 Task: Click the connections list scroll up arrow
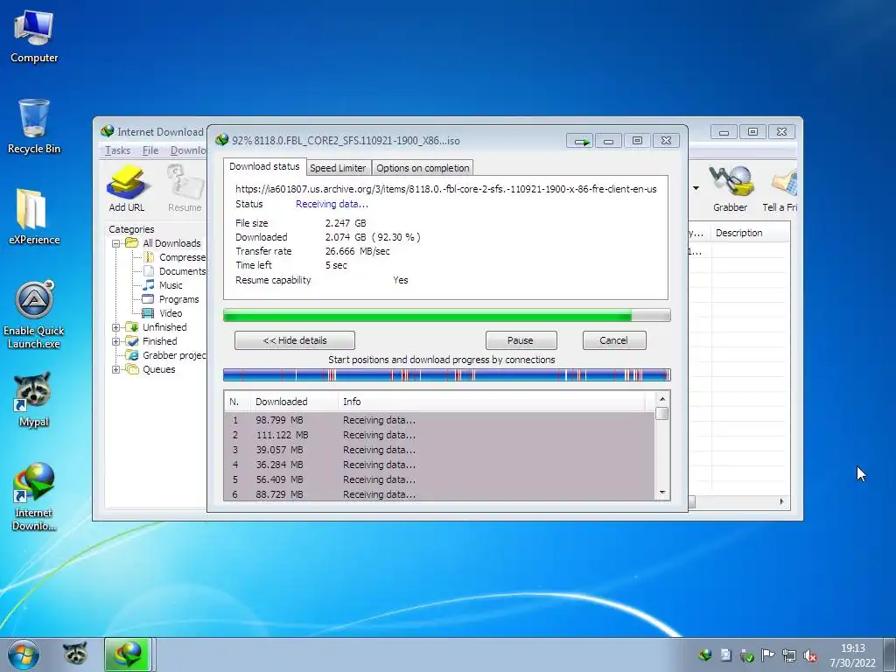(x=662, y=399)
